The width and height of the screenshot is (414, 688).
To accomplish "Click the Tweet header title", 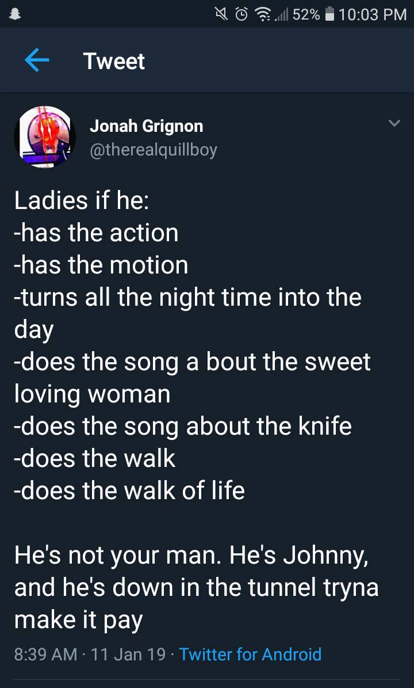I will 114,61.
